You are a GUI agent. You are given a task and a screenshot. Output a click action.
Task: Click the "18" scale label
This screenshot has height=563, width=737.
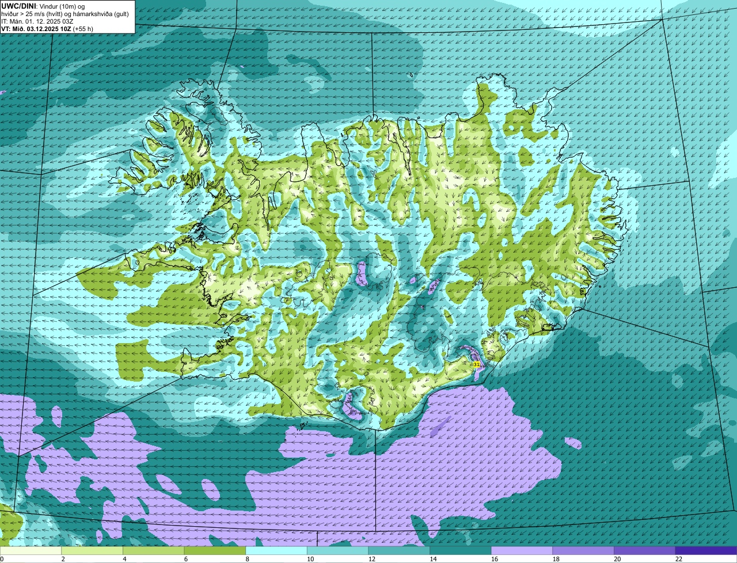(556, 559)
